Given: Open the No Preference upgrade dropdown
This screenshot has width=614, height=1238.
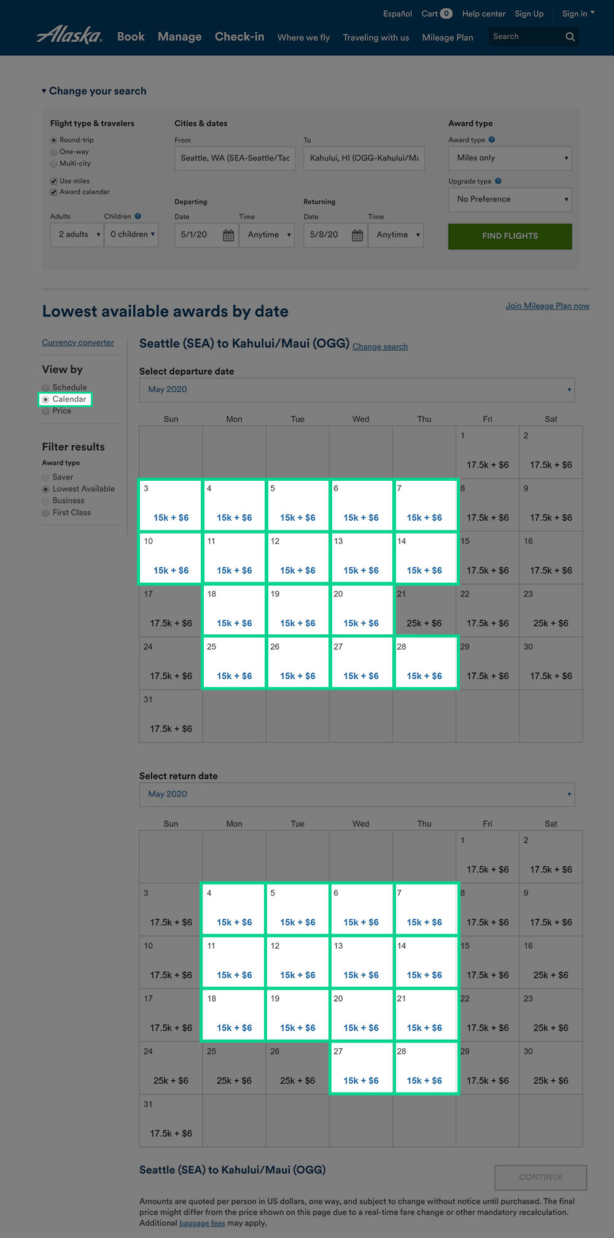Looking at the screenshot, I should (510, 200).
